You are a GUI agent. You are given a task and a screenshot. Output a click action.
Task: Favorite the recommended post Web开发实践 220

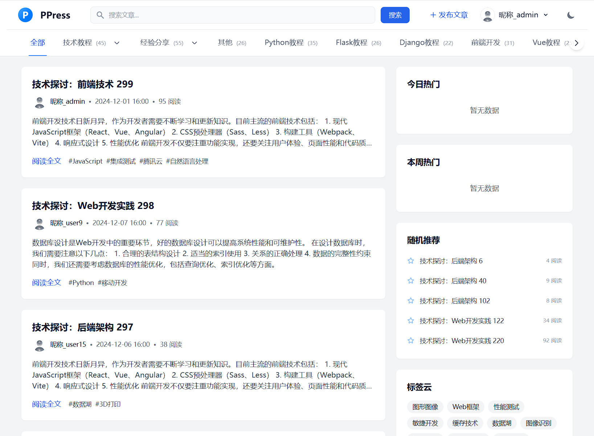tap(411, 341)
